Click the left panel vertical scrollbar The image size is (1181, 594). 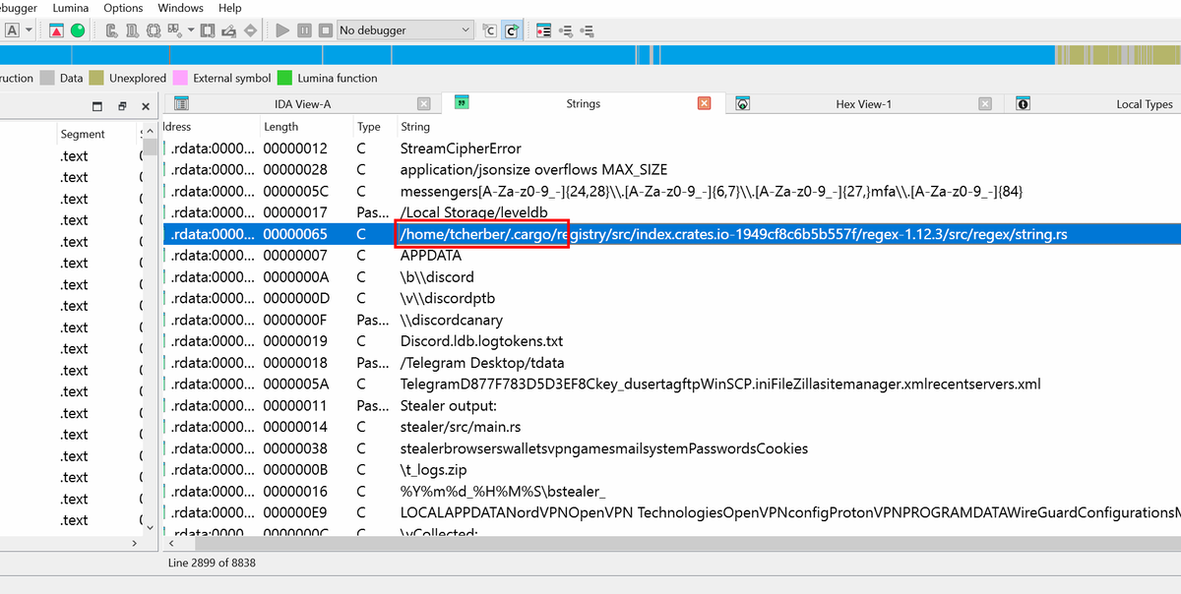tap(151, 328)
